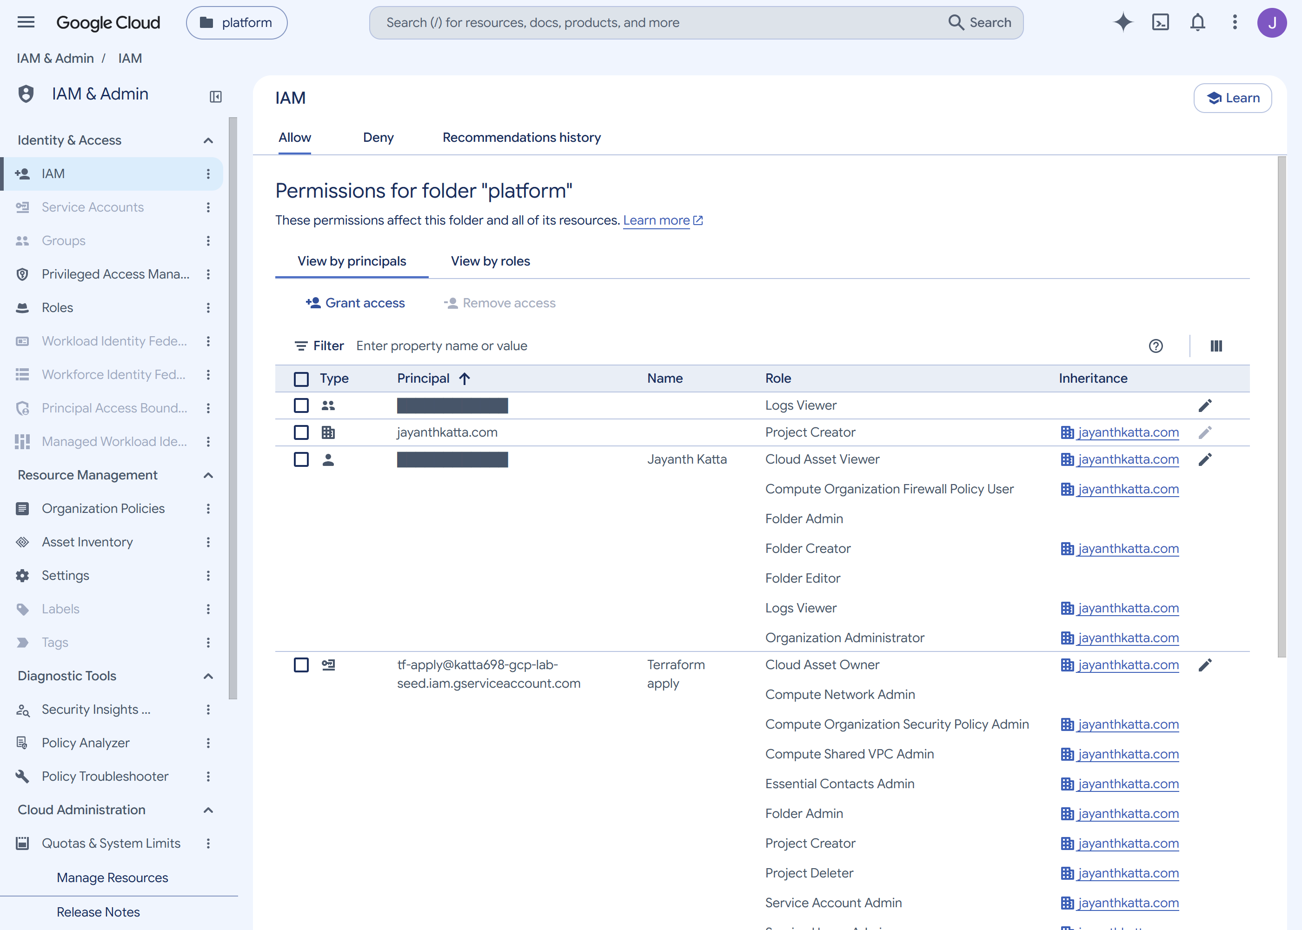The image size is (1302, 930).
Task: Collapse the Identity & Access section
Action: point(208,140)
